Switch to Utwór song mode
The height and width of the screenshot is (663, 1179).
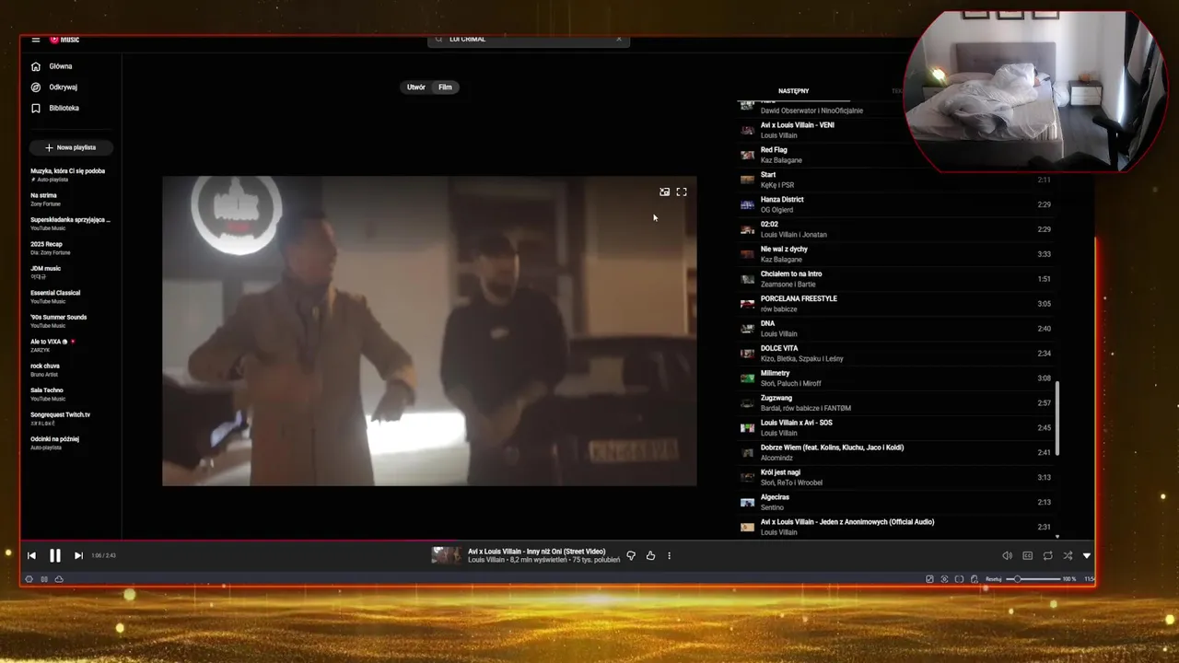coord(416,87)
